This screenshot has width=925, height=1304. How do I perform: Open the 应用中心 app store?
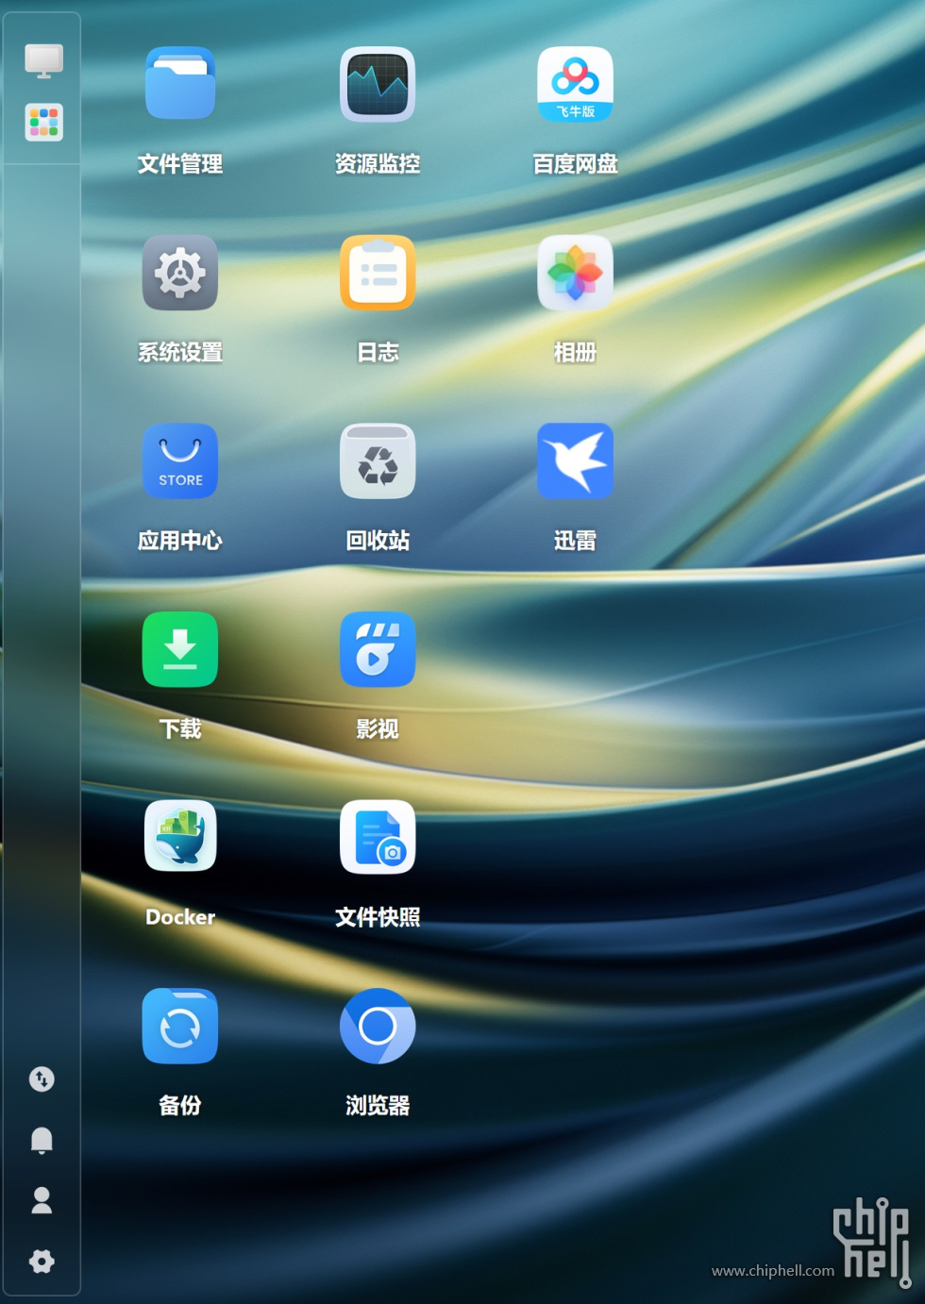[x=180, y=460]
